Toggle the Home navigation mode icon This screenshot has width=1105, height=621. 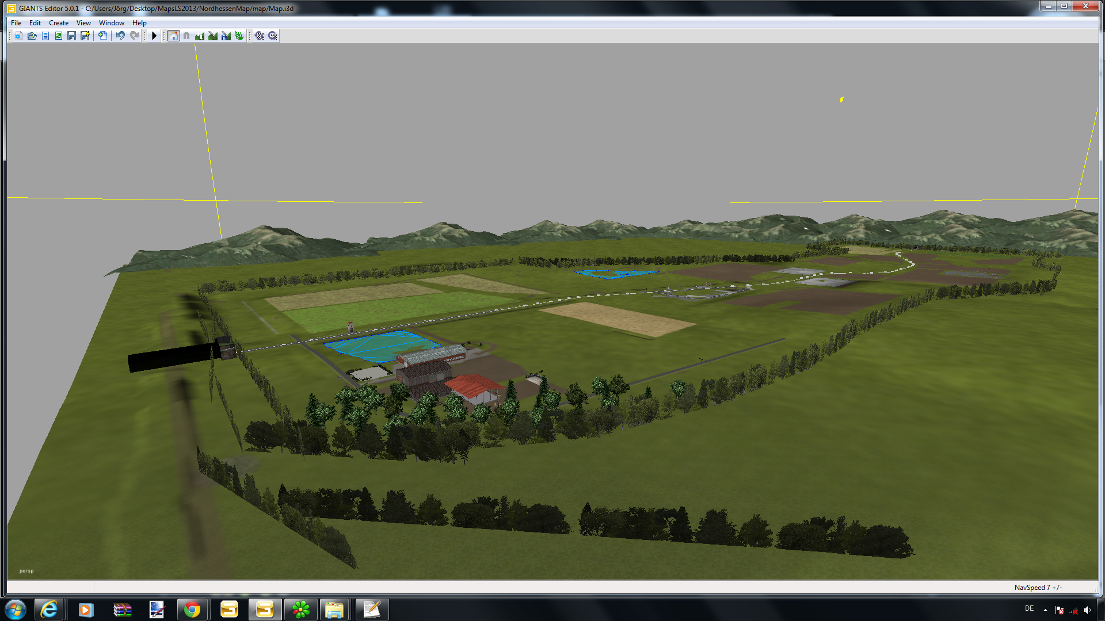click(173, 36)
